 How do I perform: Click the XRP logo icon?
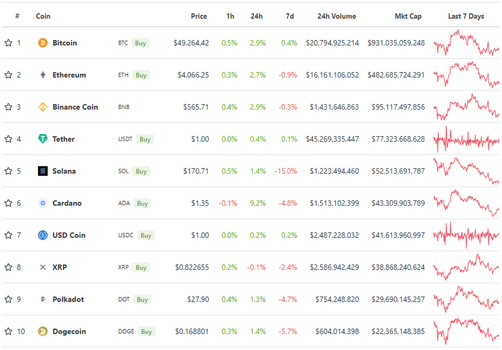(42, 267)
